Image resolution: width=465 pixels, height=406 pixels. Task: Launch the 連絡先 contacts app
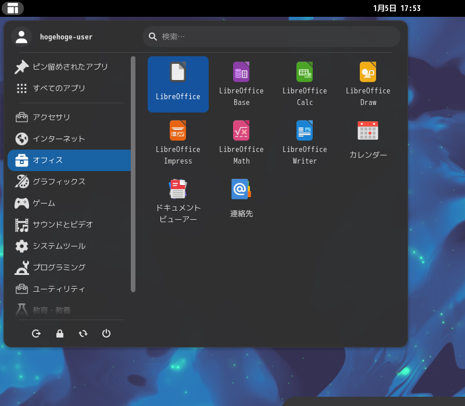tap(241, 201)
